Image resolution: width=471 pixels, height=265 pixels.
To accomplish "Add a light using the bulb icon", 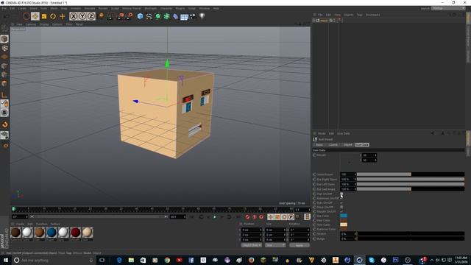I will 202,16.
